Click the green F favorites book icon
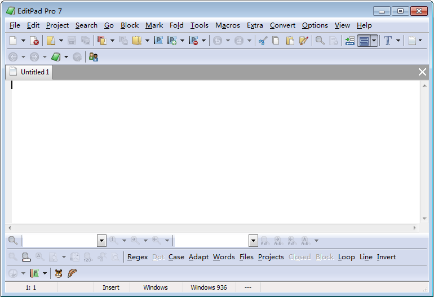The height and width of the screenshot is (297, 434). point(34,273)
